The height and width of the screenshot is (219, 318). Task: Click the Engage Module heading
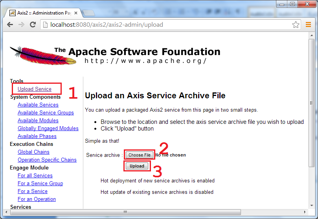coord(29,168)
